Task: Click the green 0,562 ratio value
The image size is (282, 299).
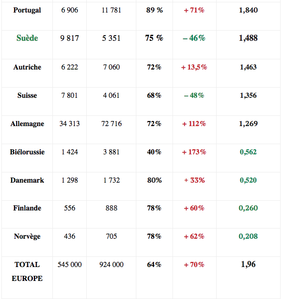Action: tap(248, 152)
